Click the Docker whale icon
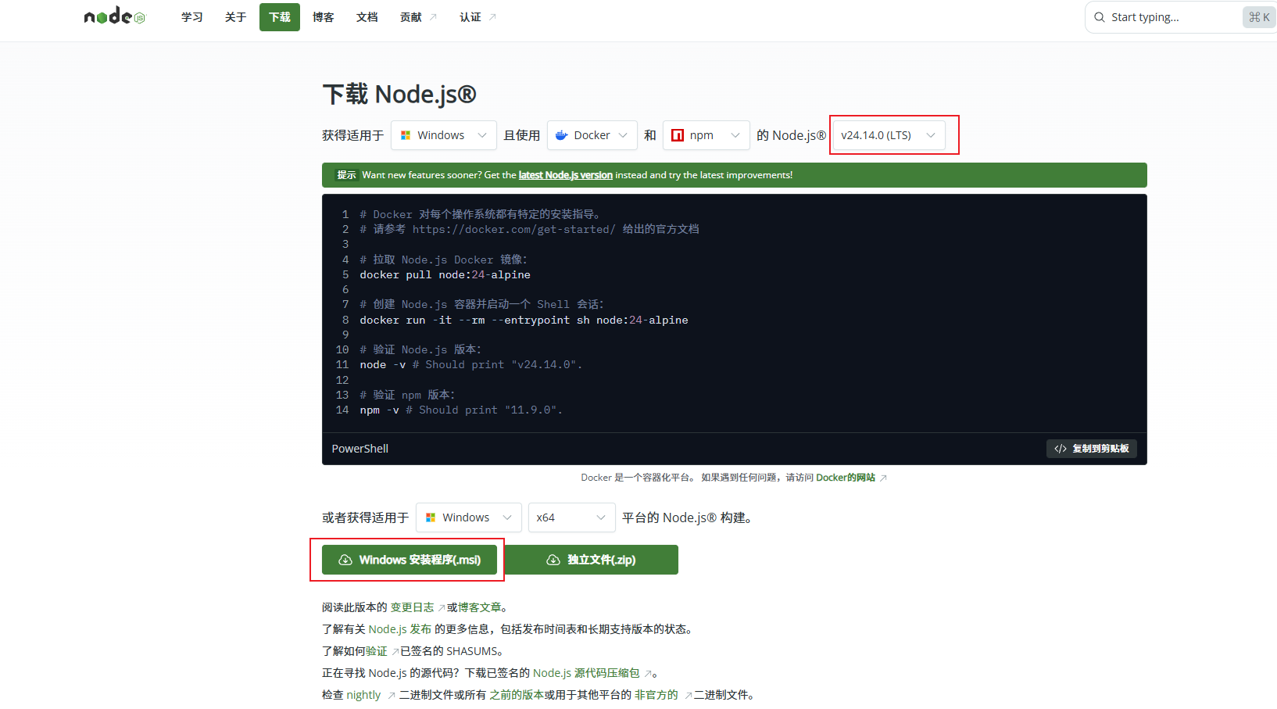The image size is (1277, 709). pyautogui.click(x=561, y=135)
